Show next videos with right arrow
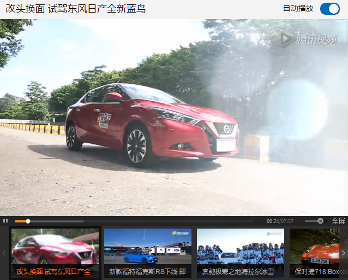Viewport: 348px width, 280px height. click(344, 253)
